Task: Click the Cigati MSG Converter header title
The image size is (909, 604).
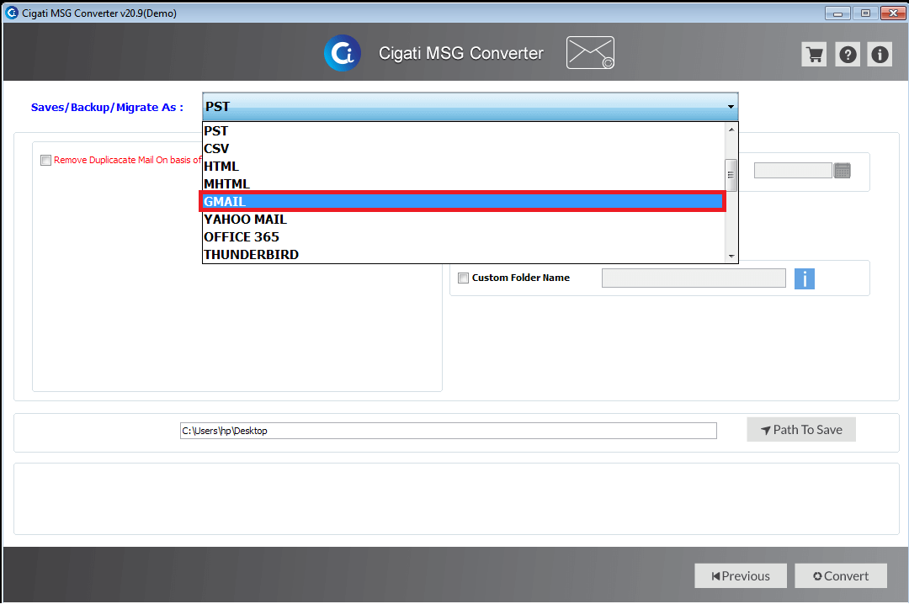Action: 461,53
